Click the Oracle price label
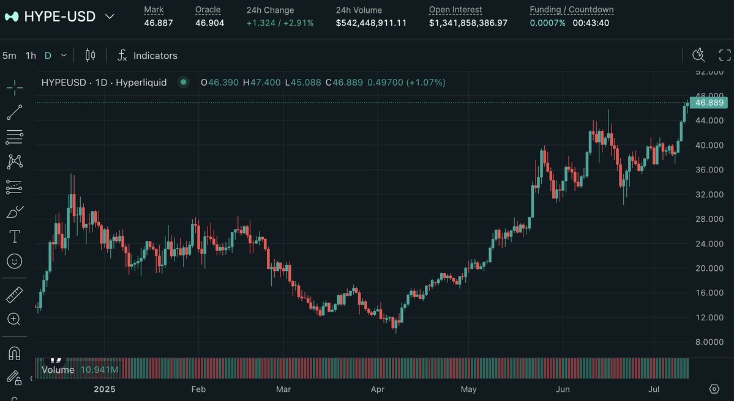Image resolution: width=734 pixels, height=401 pixels. click(x=208, y=9)
